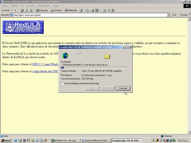191x143 pixels.
Task: Switch to ACDSee v4.0 taskbar window
Action: [x=66, y=141]
